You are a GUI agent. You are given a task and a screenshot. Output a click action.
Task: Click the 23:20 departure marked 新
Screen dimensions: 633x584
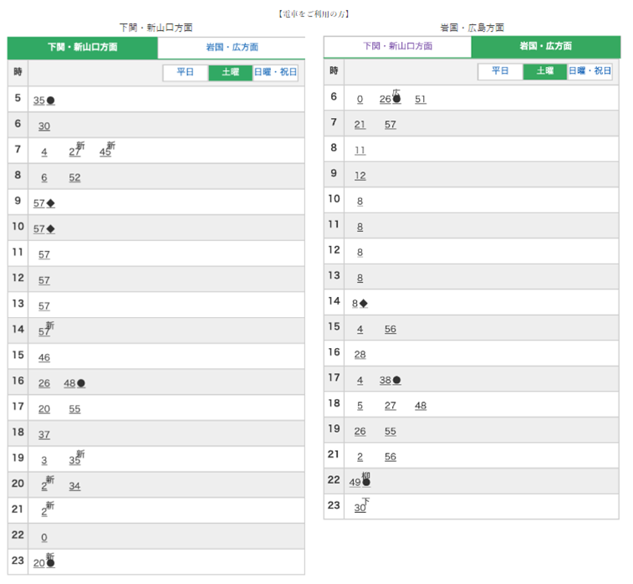click(x=39, y=564)
